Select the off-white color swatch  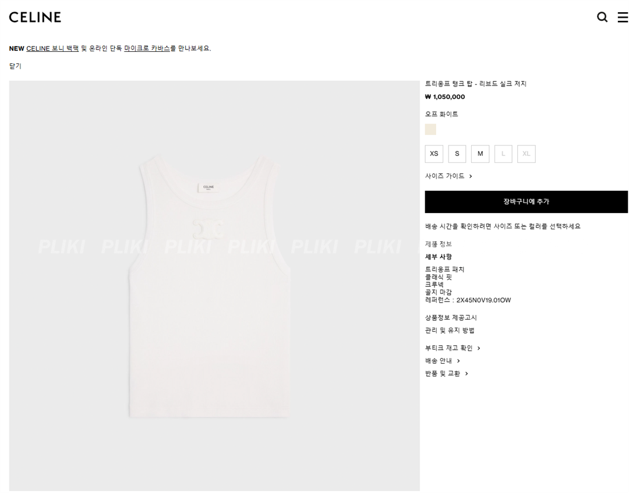tap(430, 129)
